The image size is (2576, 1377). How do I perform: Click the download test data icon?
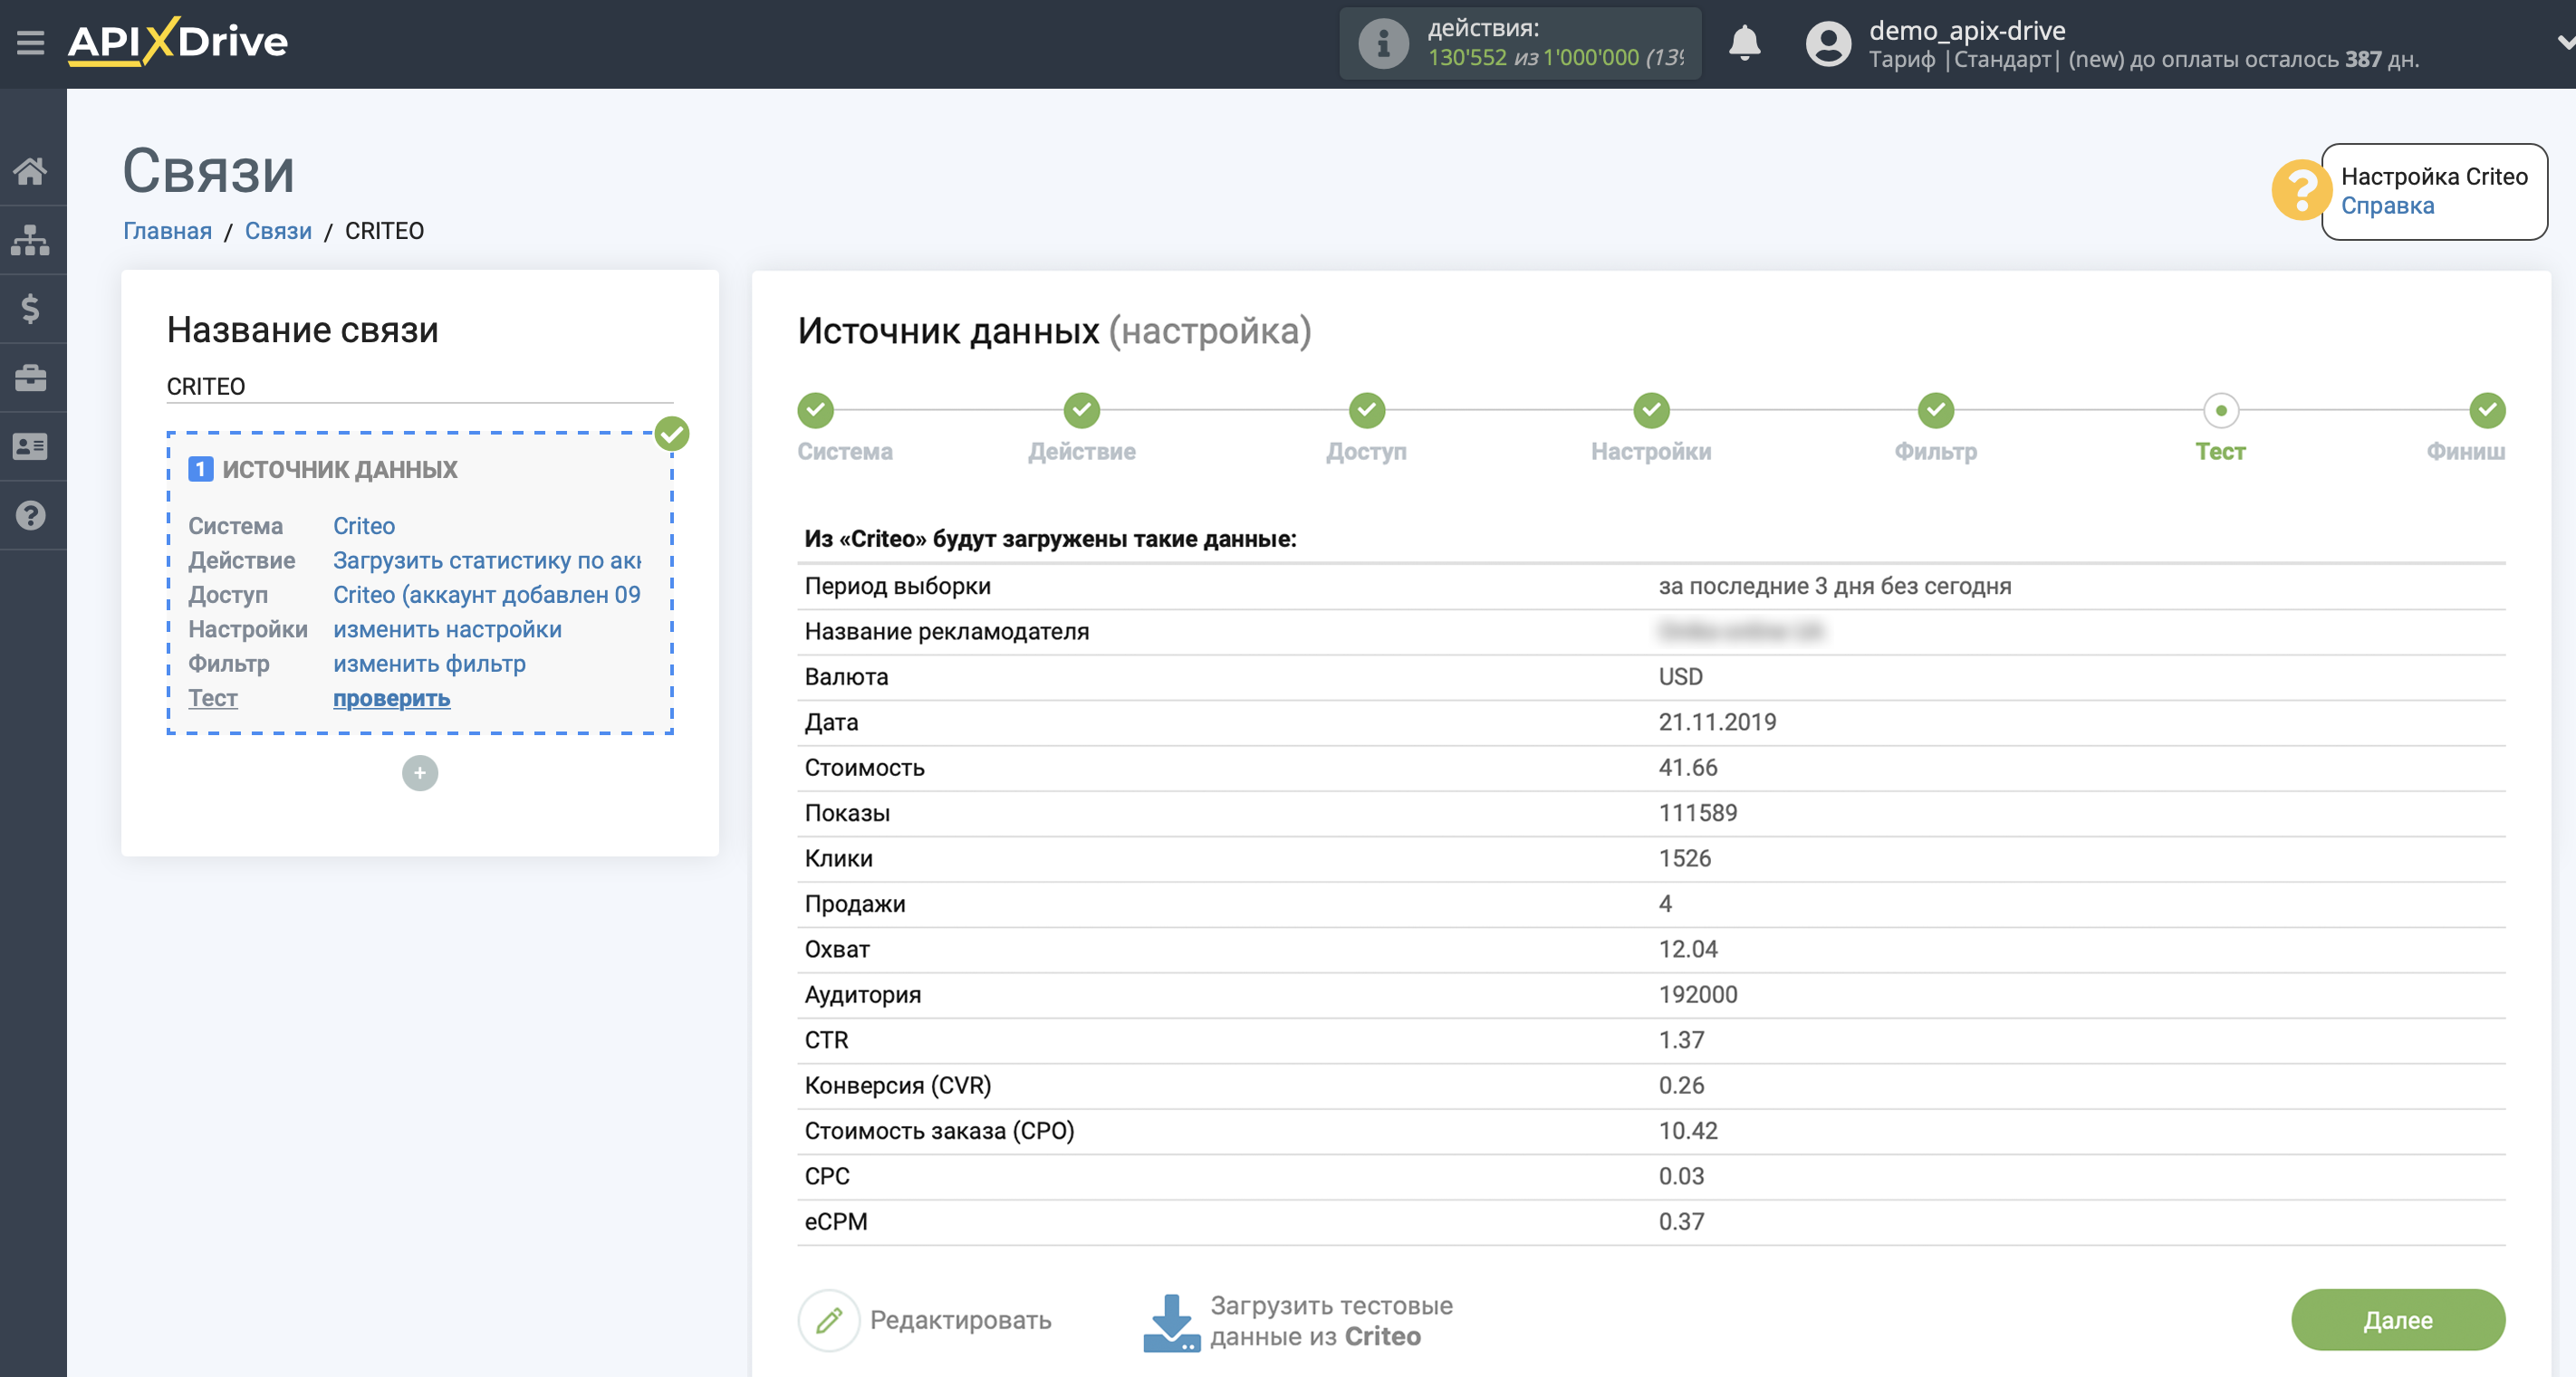(1171, 1323)
